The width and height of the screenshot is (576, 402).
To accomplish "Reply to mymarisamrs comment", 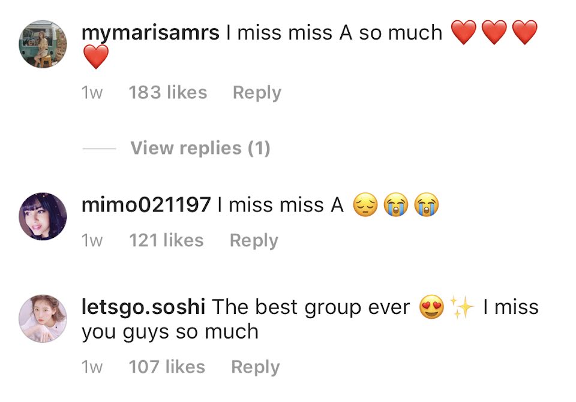I will click(257, 93).
